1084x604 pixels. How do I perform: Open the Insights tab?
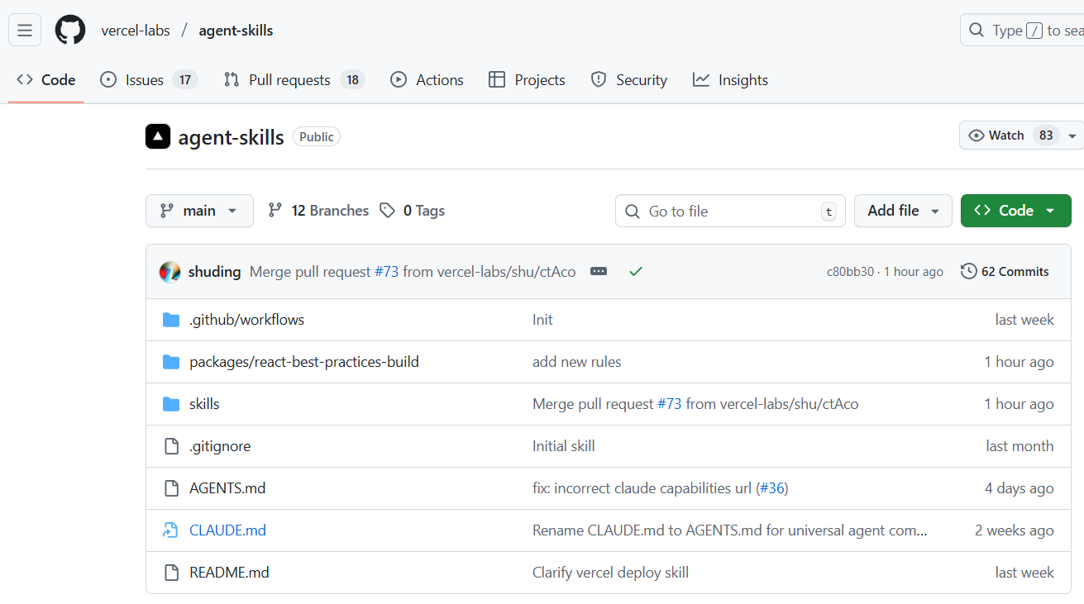pos(730,80)
